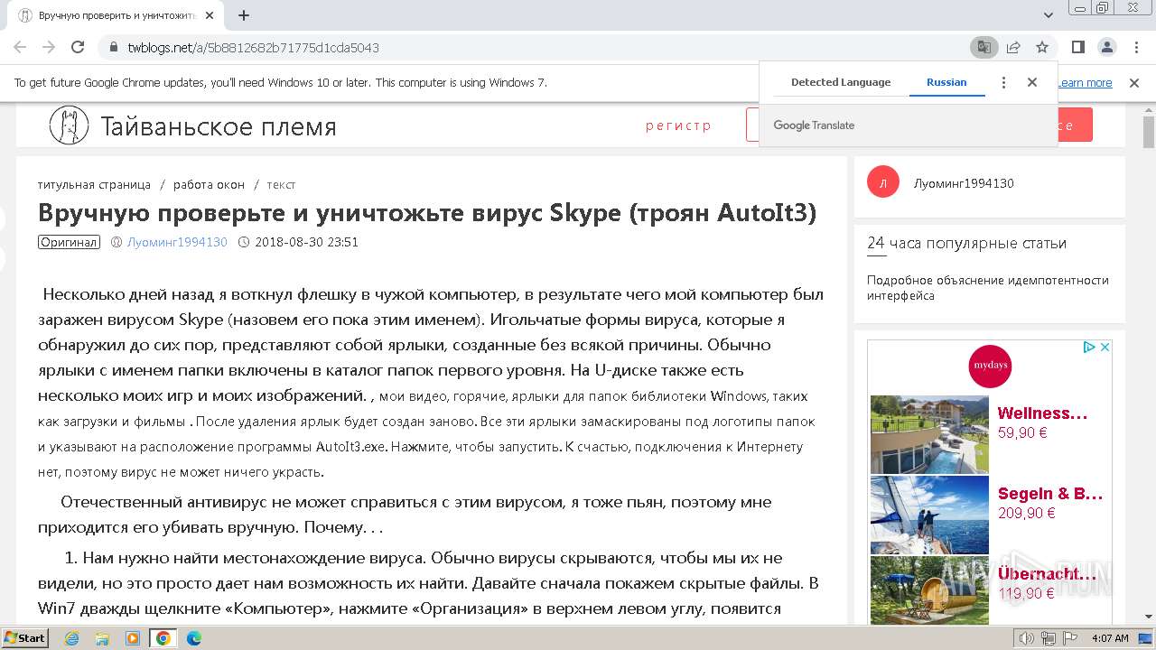The height and width of the screenshot is (650, 1156).
Task: Close the Google Translate popup
Action: 1032,82
